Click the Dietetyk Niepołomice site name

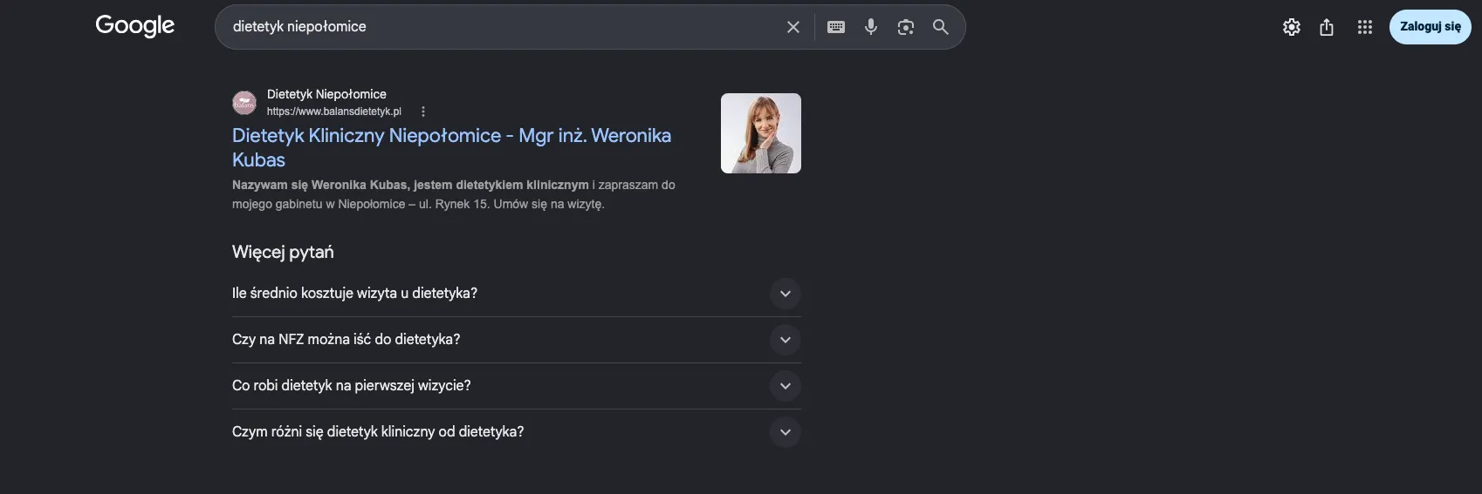326,94
